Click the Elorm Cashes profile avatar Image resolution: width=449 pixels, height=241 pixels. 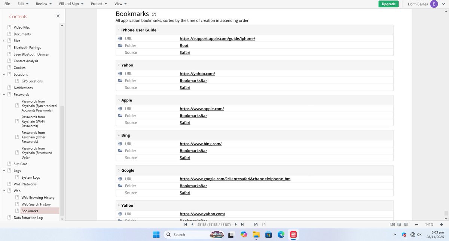[434, 4]
